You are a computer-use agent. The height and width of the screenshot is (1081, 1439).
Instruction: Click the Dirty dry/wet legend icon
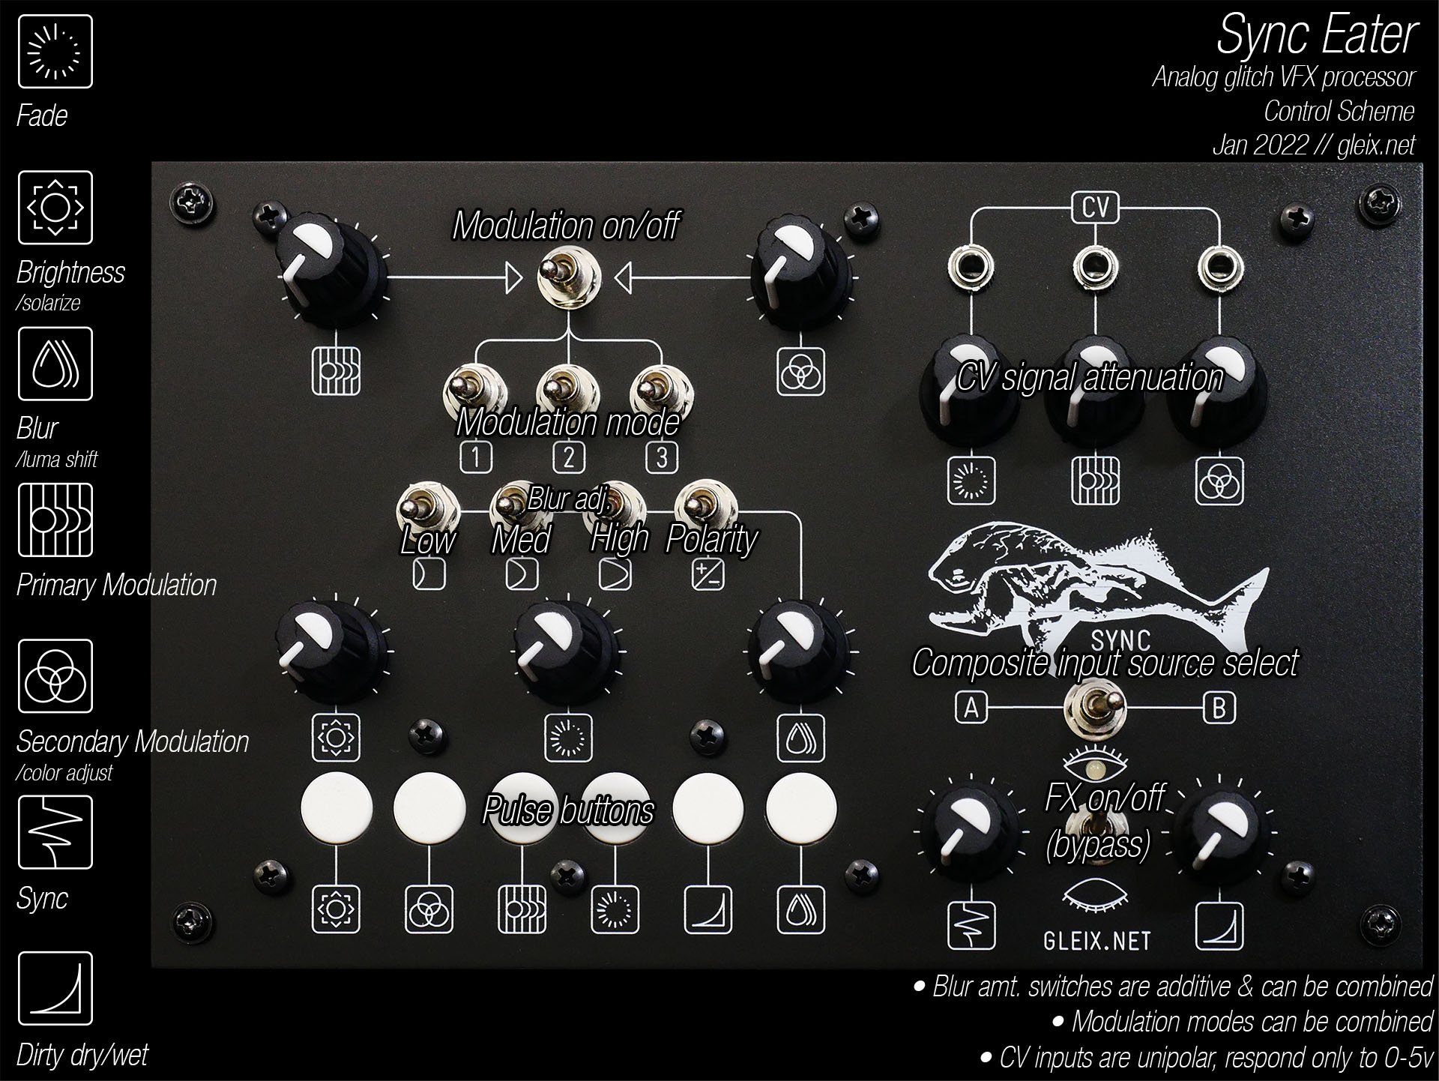click(x=55, y=988)
